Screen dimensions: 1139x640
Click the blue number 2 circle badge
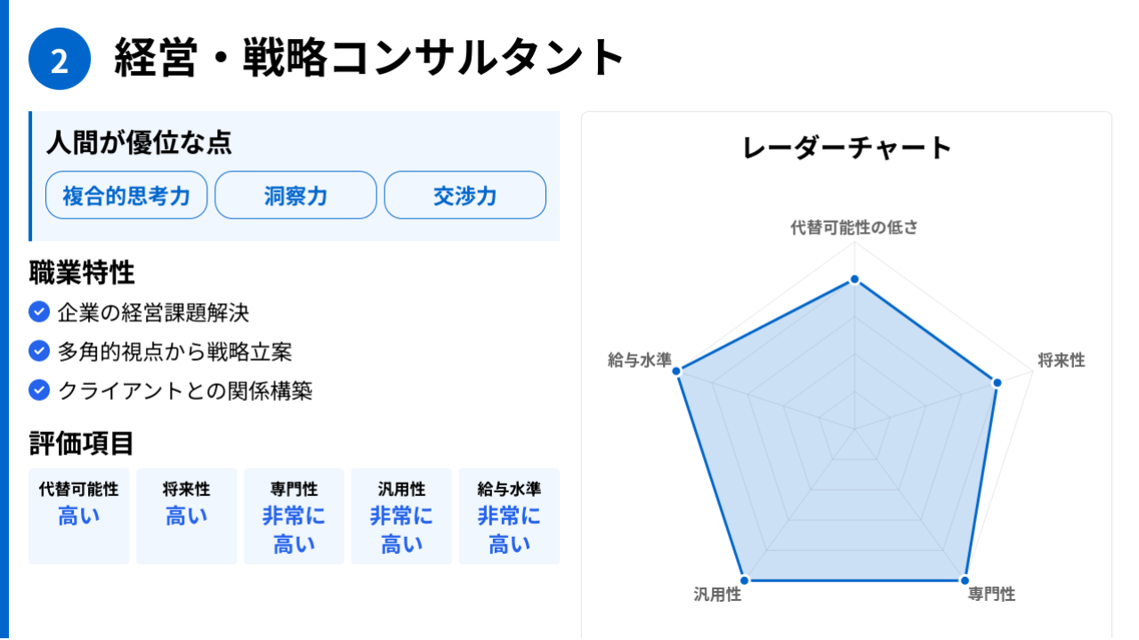pos(60,60)
